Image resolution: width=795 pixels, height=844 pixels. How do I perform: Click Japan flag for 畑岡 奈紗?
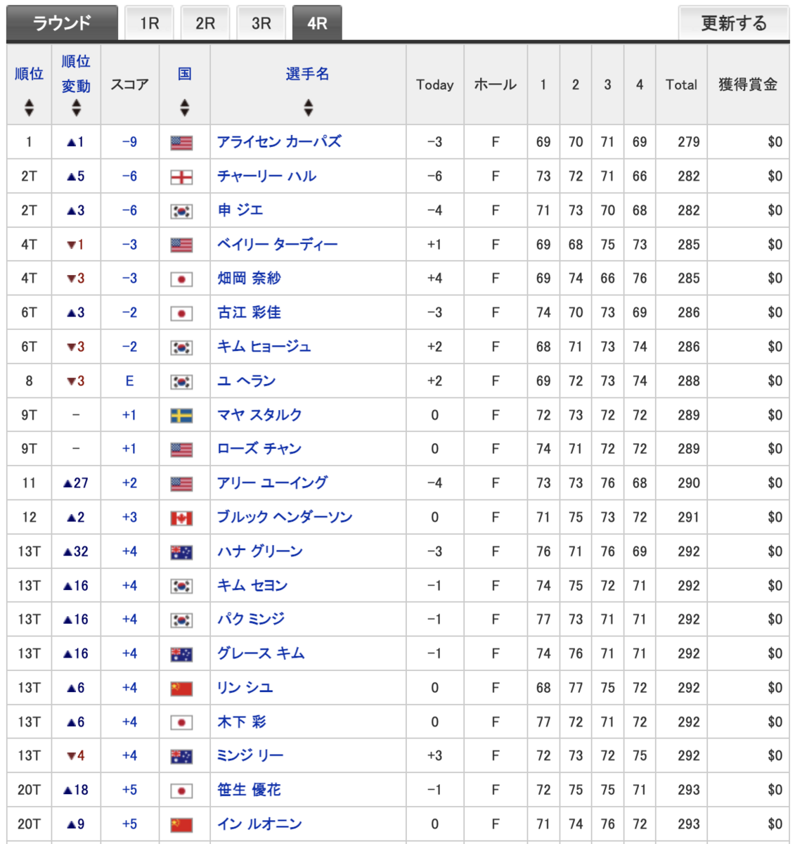tap(181, 279)
